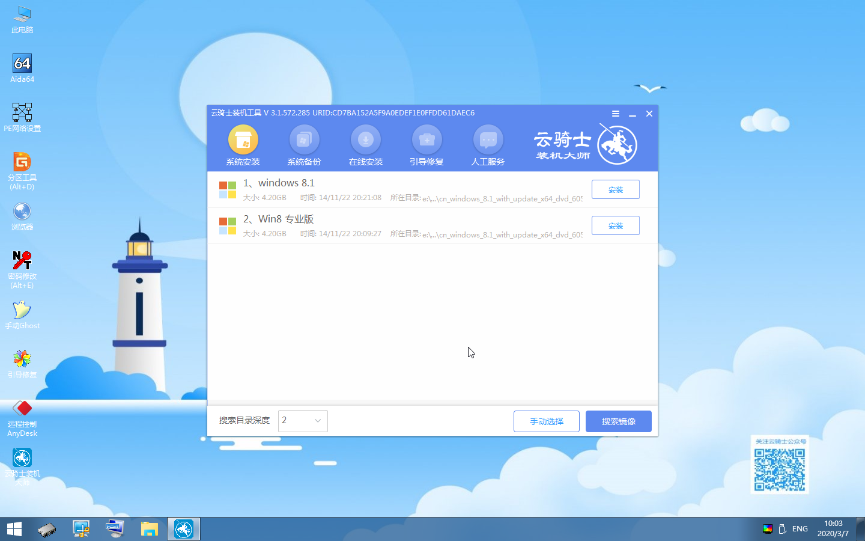Open the 人工服务 chat icon
The image size is (865, 541).
coord(488,140)
